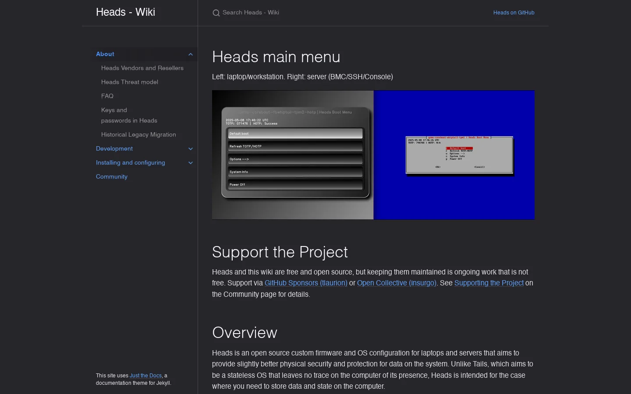Click the Overview heading
This screenshot has height=394, width=631.
245,333
